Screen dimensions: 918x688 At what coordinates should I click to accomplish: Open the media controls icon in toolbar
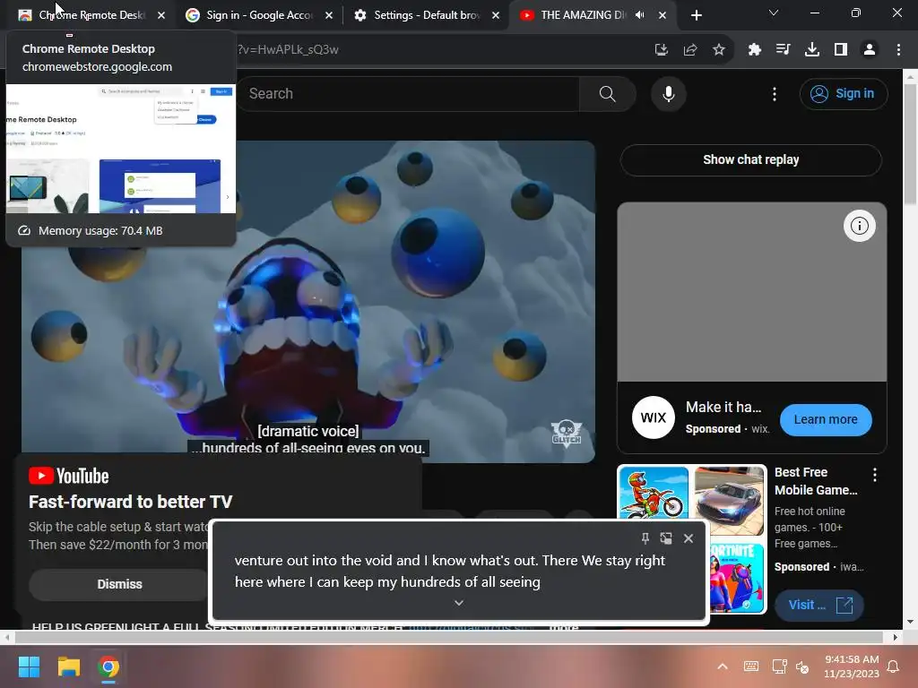(x=784, y=50)
